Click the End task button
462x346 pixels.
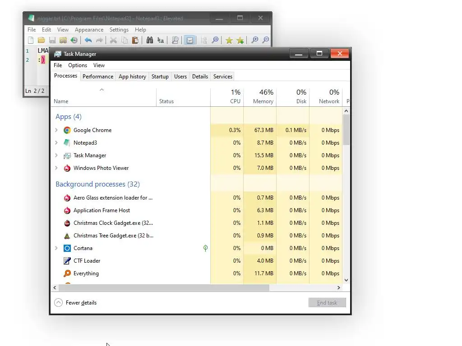pos(327,303)
